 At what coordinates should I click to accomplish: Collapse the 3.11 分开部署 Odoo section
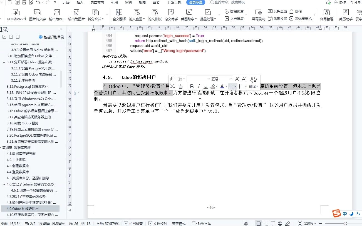click(4, 62)
